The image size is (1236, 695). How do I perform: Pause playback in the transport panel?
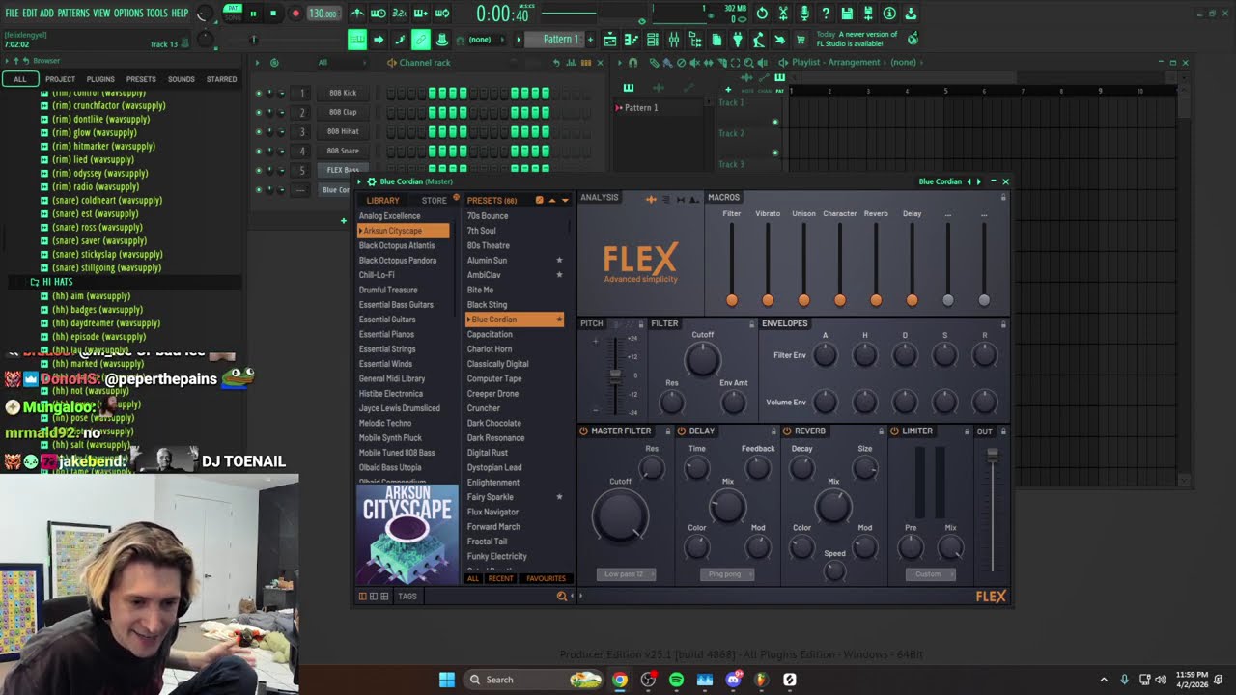(x=253, y=14)
